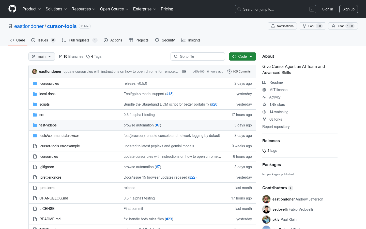The height and width of the screenshot is (229, 366).
Task: Click eastlondoner's avatar in commit header
Action: pos(35,71)
